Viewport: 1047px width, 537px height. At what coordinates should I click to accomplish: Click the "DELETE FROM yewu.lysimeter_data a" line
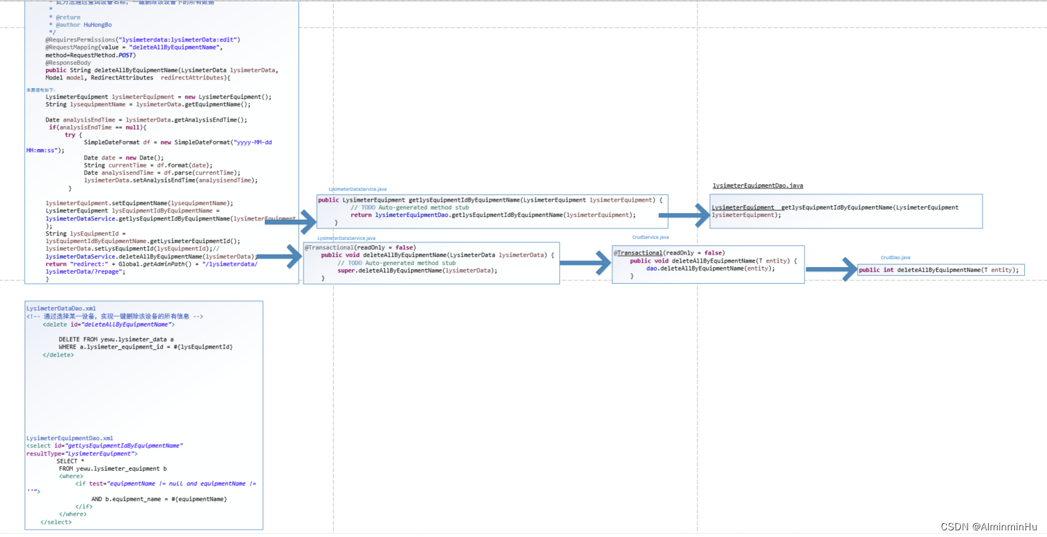tap(116, 339)
